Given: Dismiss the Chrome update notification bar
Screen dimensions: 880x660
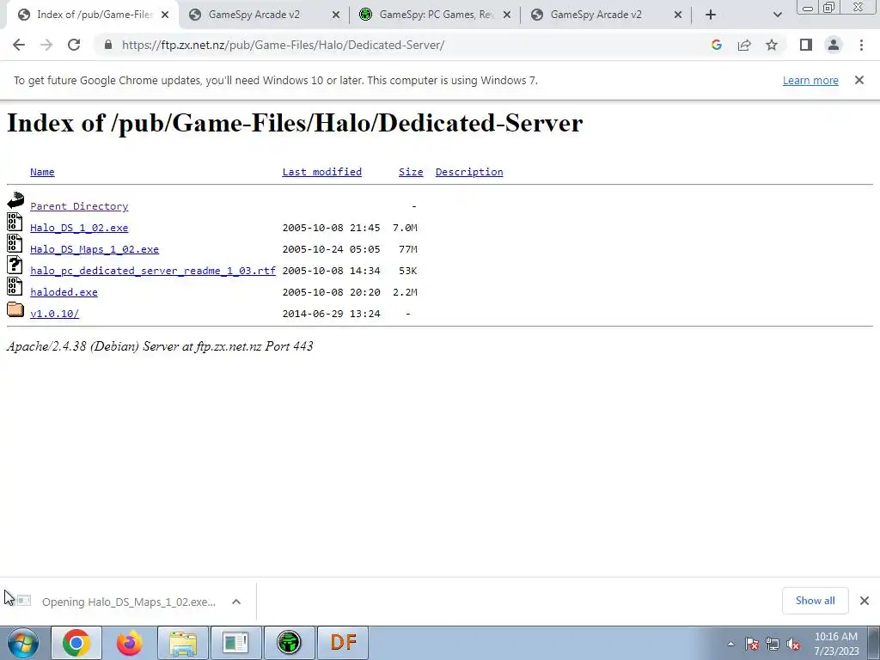Looking at the screenshot, I should [859, 80].
